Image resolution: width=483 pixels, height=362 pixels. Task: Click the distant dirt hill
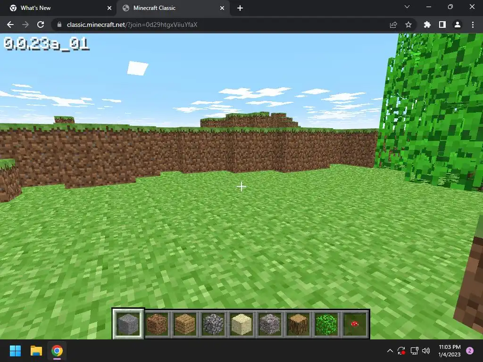(x=249, y=120)
